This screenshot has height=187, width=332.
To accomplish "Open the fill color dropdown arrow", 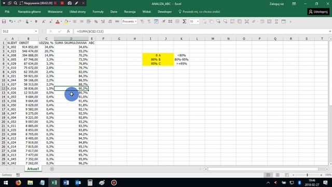I will tap(70, 21).
